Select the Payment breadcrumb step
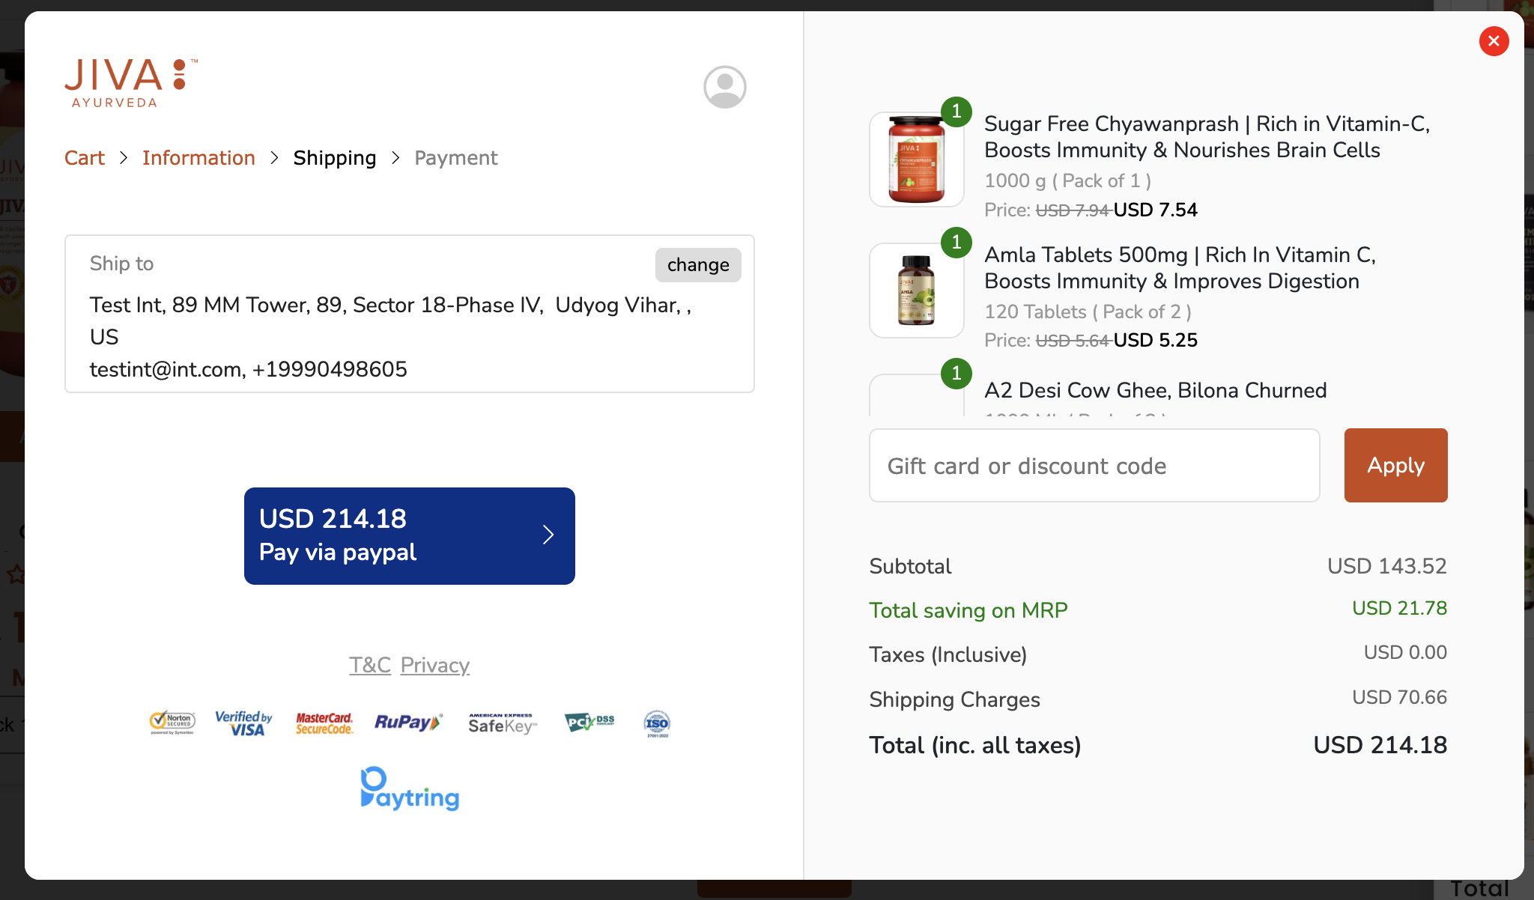1534x900 pixels. [x=455, y=158]
